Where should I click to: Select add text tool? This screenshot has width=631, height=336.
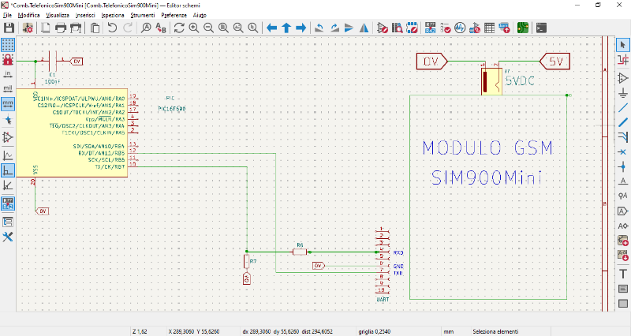pyautogui.click(x=623, y=274)
